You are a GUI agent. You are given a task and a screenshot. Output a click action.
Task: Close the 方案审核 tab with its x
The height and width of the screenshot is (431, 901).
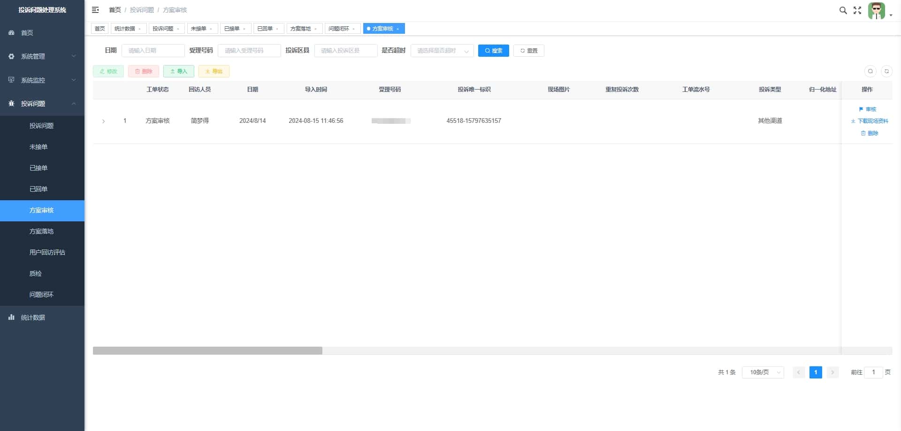click(398, 29)
